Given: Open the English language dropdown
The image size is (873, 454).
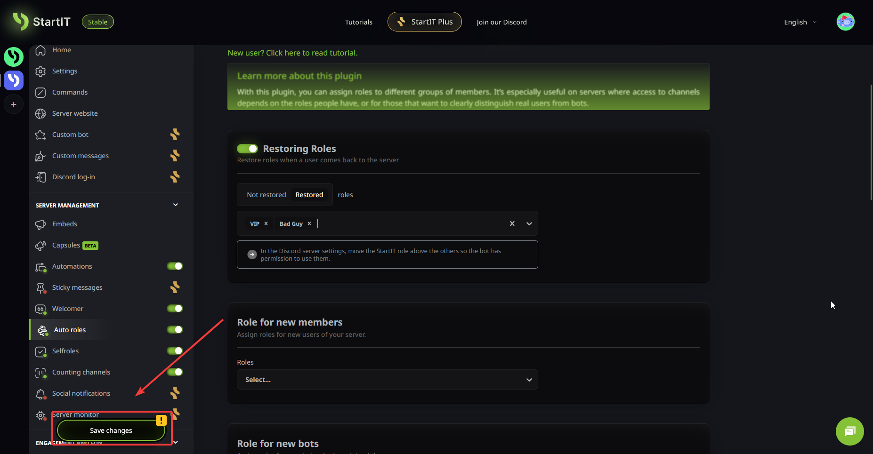Looking at the screenshot, I should tap(800, 22).
